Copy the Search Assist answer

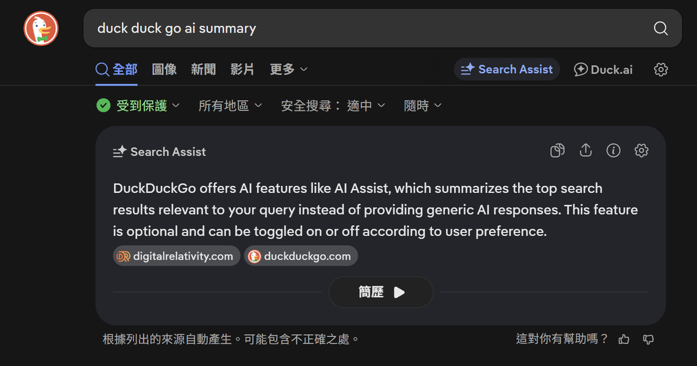coord(557,151)
